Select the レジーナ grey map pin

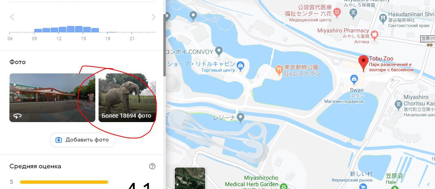tap(241, 118)
